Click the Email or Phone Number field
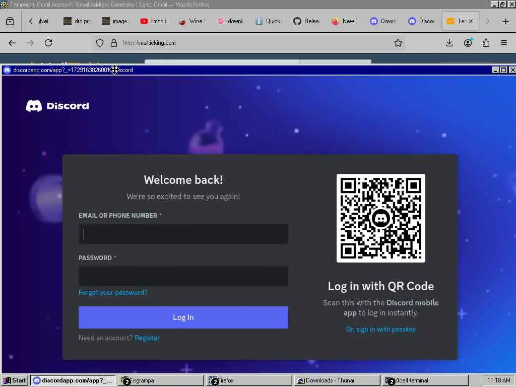Viewport: 516px width, 387px height. (183, 234)
